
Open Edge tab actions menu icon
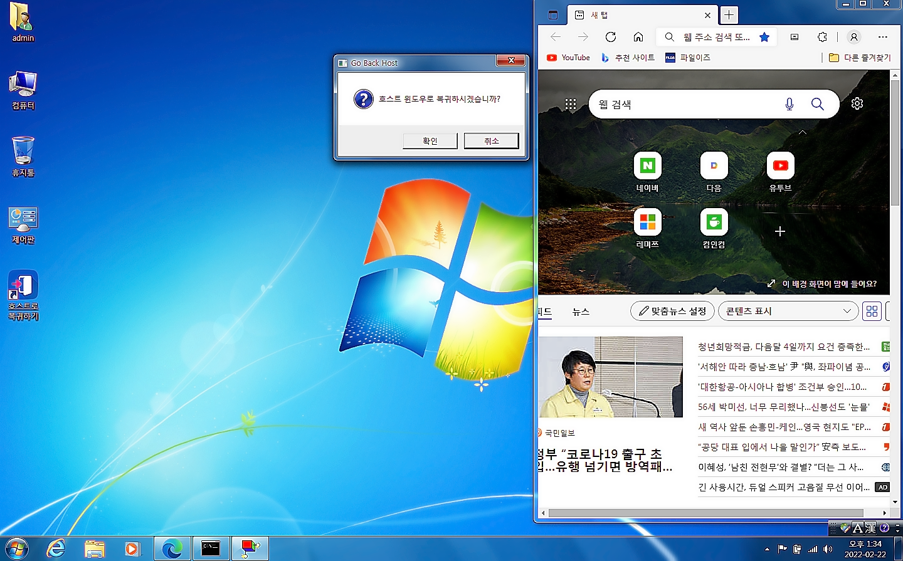552,15
